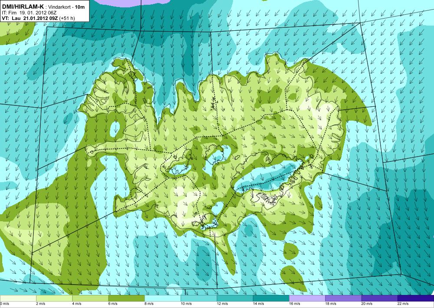Click the 12–14 m/s teal legend swatch

(x=235, y=298)
